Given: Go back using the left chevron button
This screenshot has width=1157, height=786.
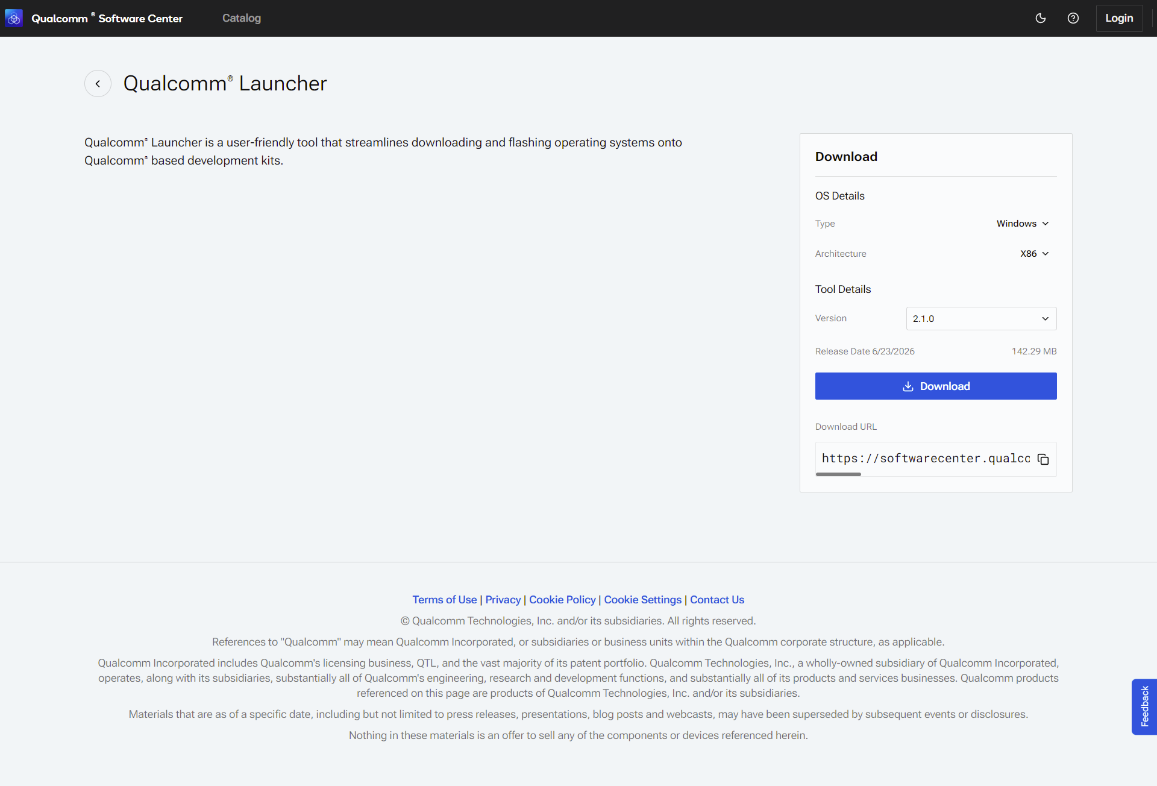Looking at the screenshot, I should [98, 84].
